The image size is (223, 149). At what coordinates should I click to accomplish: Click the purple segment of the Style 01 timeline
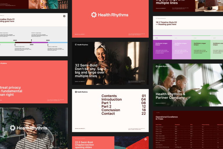coord(39,42)
